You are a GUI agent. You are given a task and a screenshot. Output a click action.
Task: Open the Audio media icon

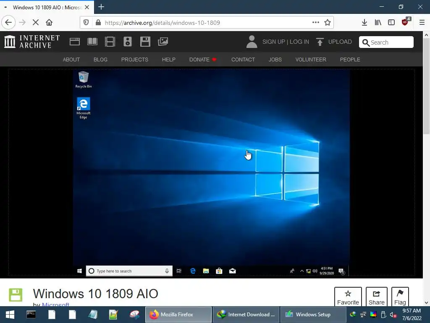(x=128, y=42)
